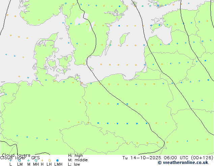The height and width of the screenshot is (166, 214).
Task: Click the 'LH' legend label
Action: 49,164
